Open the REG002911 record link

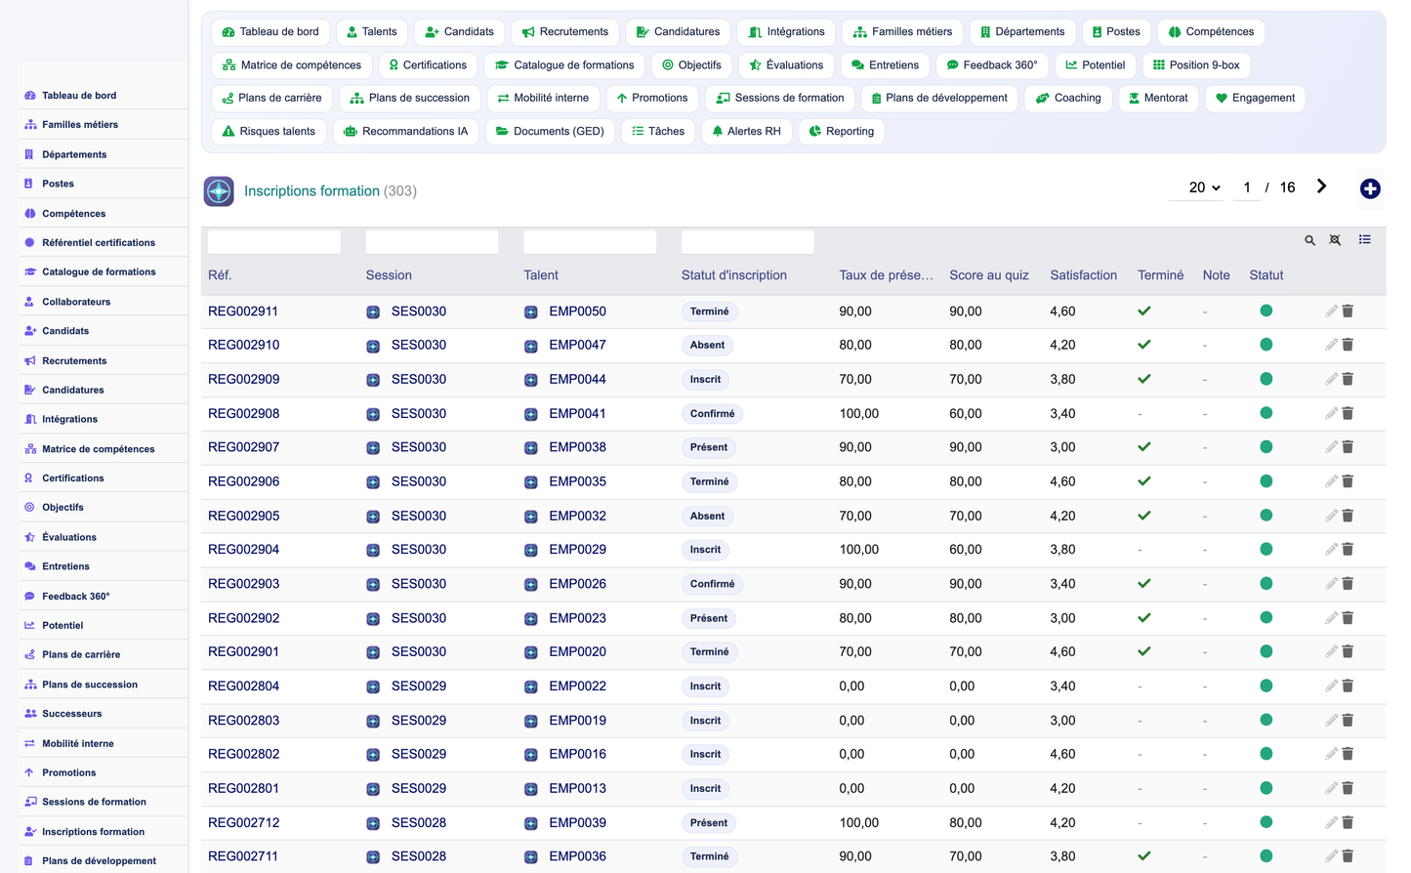[x=244, y=312]
